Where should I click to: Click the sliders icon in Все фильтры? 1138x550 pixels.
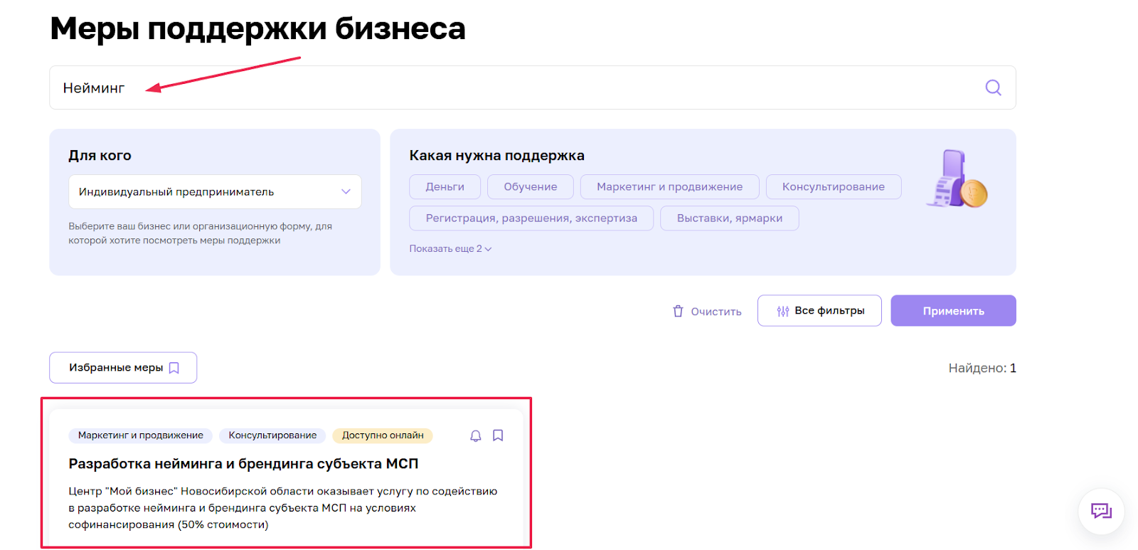[x=783, y=311]
